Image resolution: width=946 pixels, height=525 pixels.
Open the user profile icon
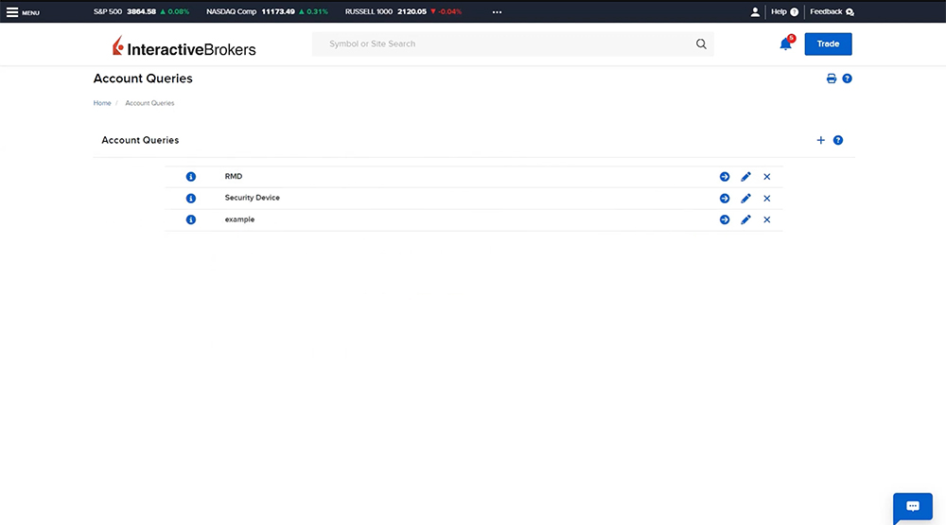tap(755, 12)
